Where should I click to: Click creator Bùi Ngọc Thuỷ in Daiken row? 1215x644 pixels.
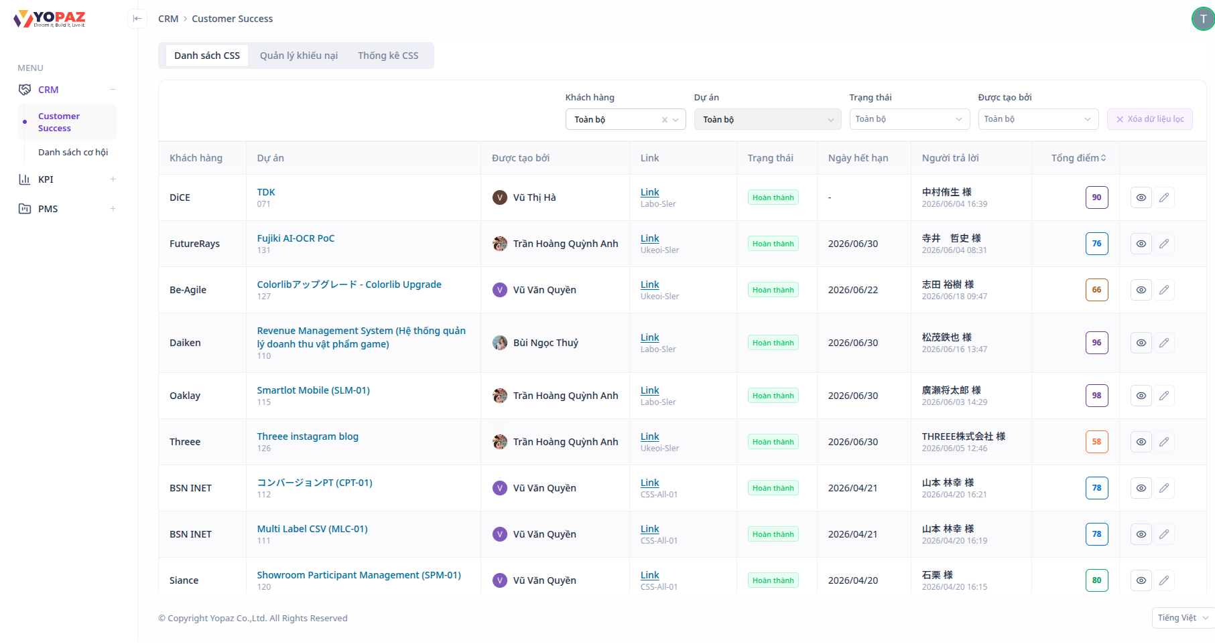[x=535, y=343]
